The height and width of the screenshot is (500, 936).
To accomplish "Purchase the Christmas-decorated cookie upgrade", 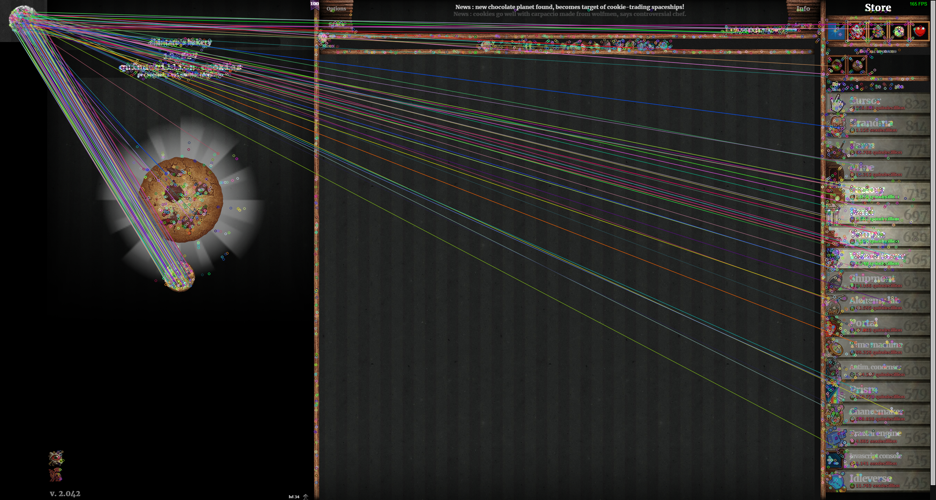I will [x=878, y=32].
